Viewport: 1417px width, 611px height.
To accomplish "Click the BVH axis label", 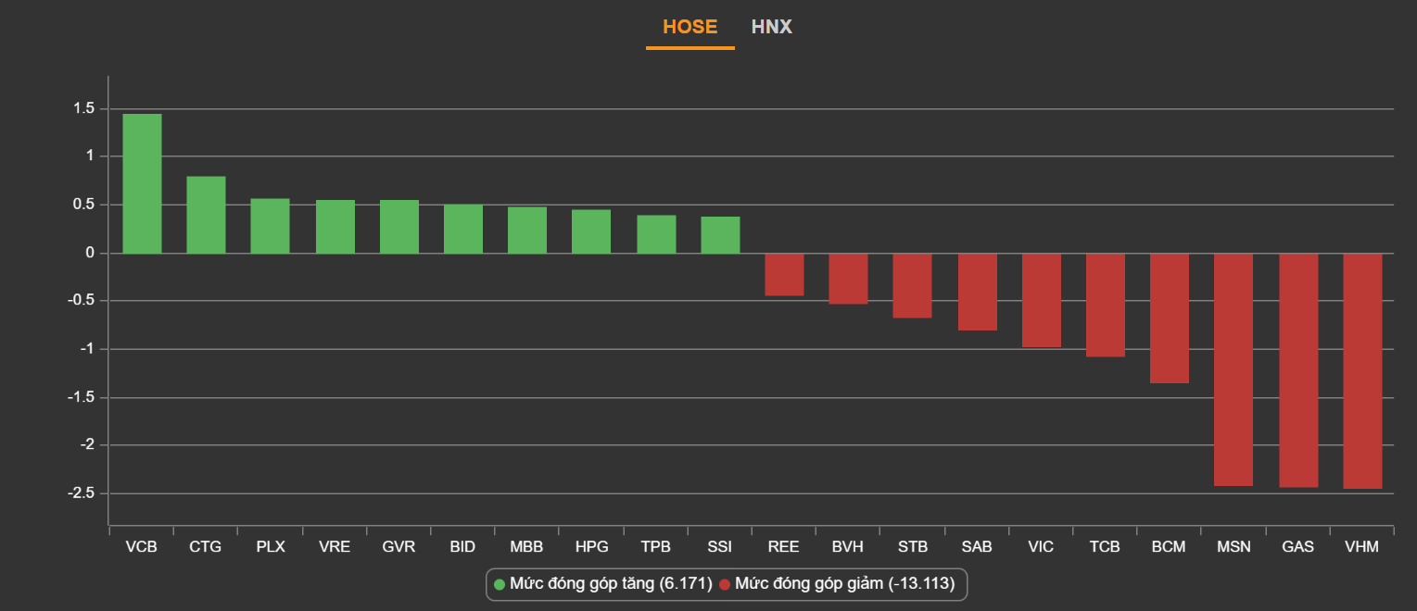I will pos(848,547).
